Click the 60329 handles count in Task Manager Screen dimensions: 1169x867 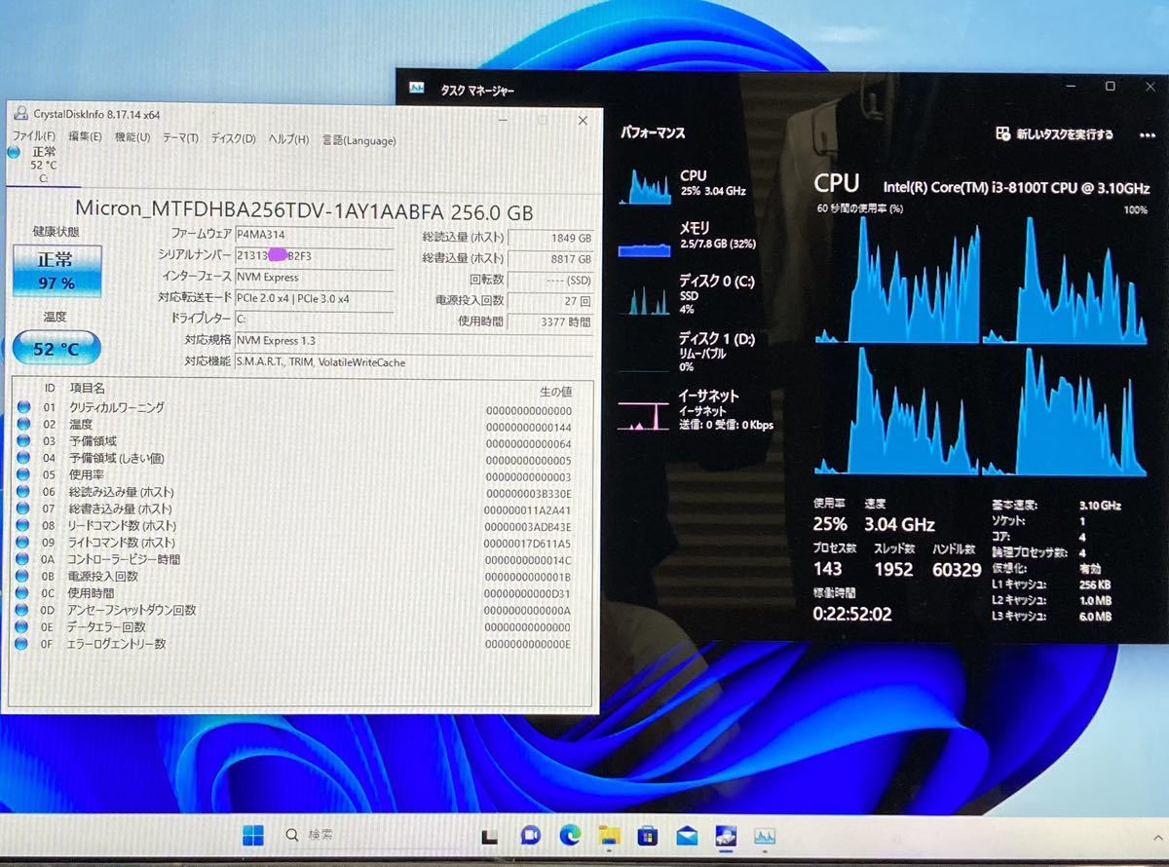(956, 570)
